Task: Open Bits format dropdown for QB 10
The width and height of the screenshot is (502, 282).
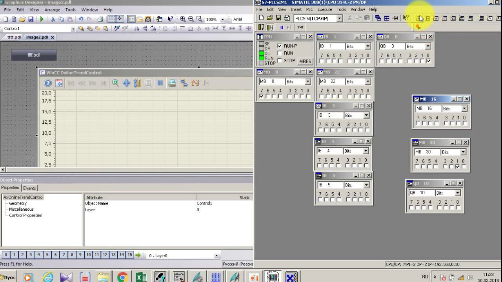Action: pyautogui.click(x=458, y=193)
